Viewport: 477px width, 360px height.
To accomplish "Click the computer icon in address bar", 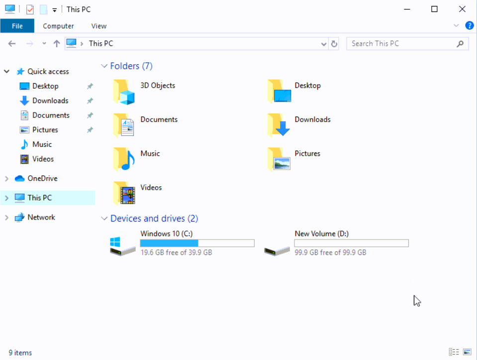I will coord(71,43).
